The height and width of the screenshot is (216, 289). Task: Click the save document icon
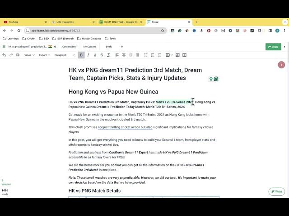(18, 55)
